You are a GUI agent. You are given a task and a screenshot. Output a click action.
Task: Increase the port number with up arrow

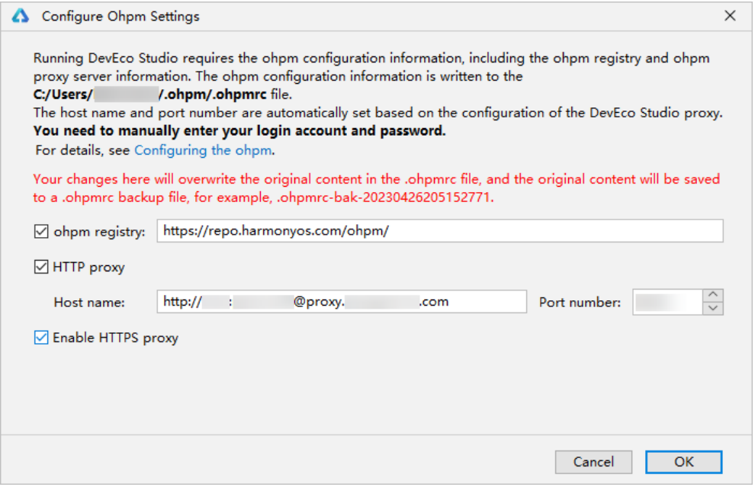tap(713, 294)
